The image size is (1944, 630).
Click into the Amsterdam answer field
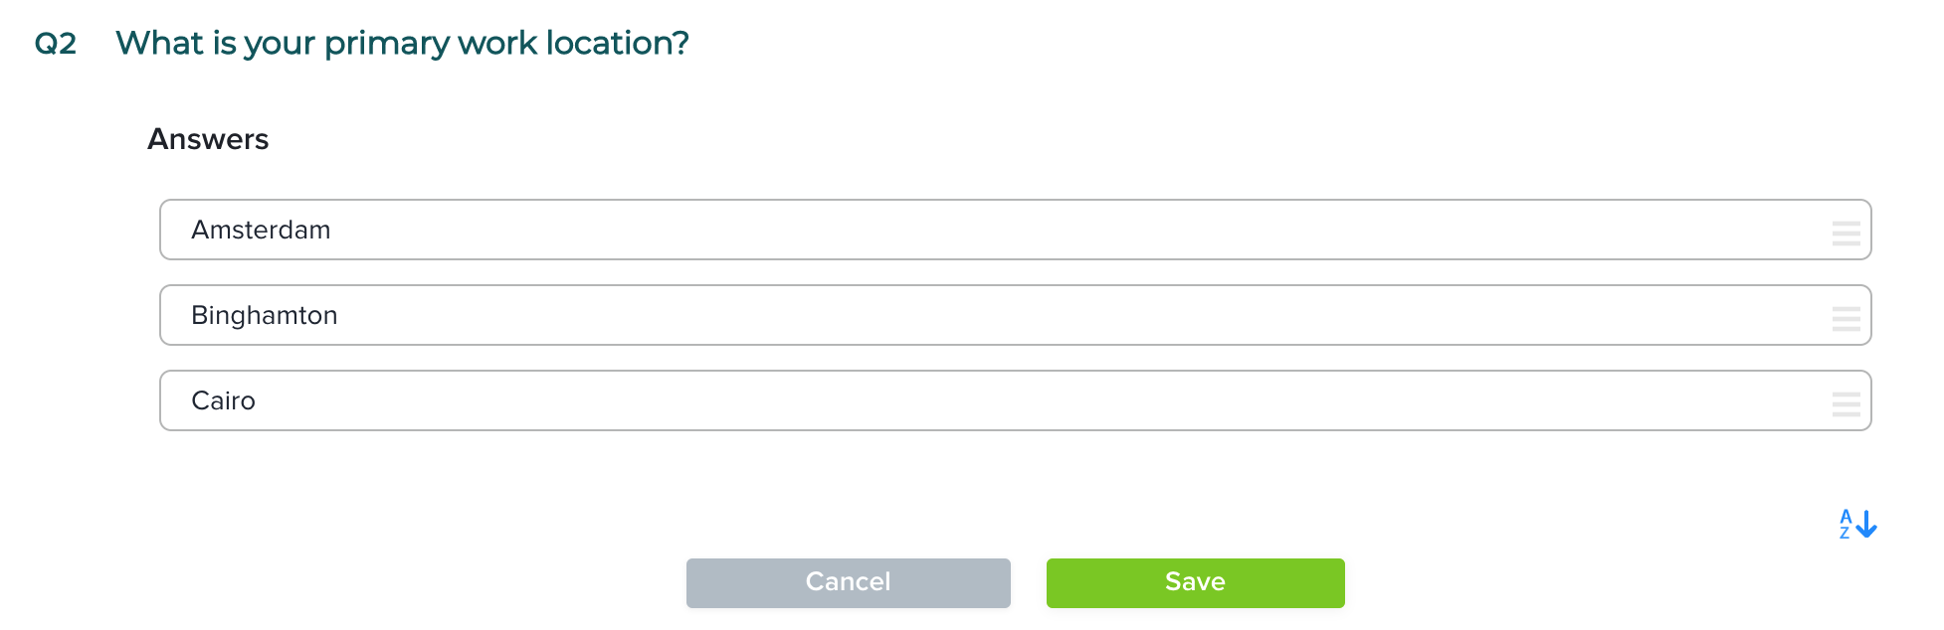point(995,230)
